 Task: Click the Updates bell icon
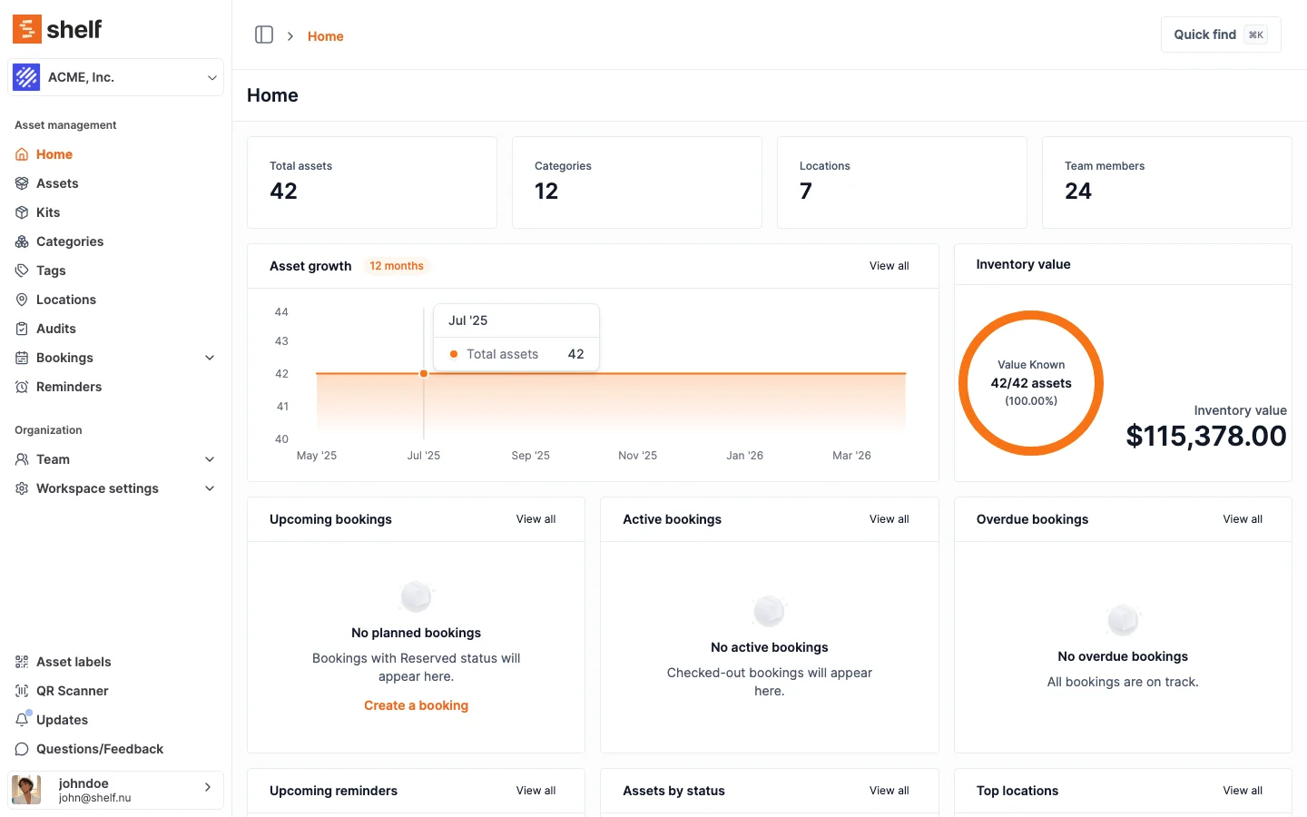[x=22, y=720]
